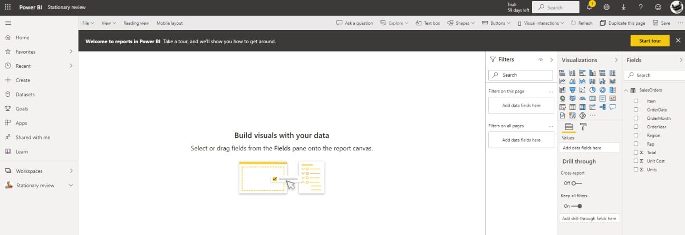The height and width of the screenshot is (235, 685).
Task: Collapse the Filters pane arrow
Action: (552, 60)
